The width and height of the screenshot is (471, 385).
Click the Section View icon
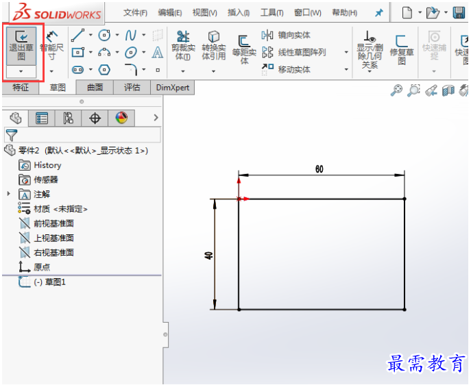click(448, 90)
